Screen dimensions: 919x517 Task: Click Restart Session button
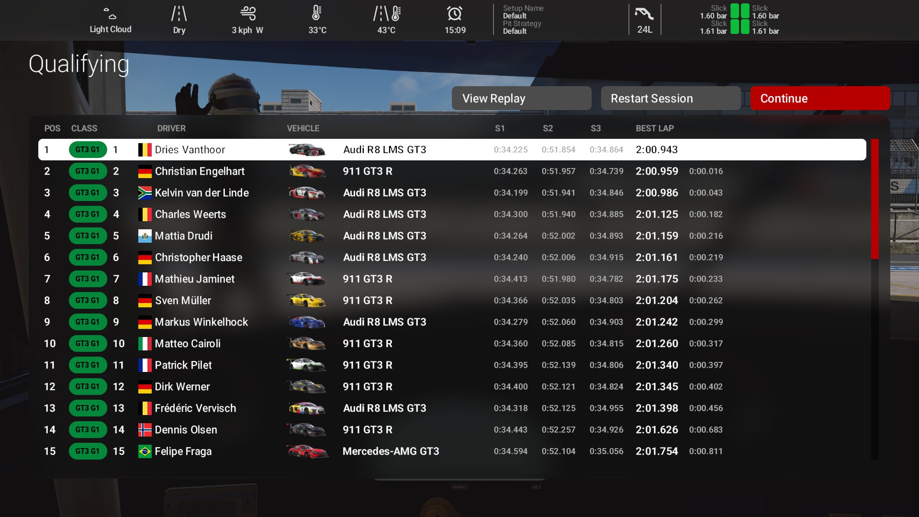(671, 98)
